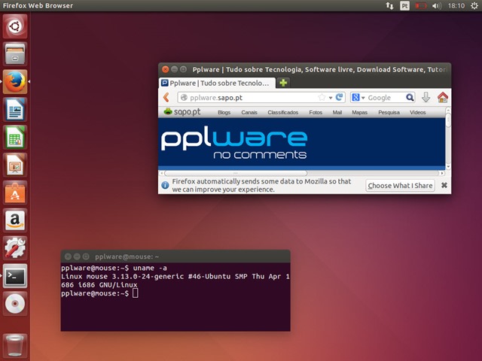The image size is (482, 361).
Task: Open a new tab with plus button
Action: coord(283,83)
